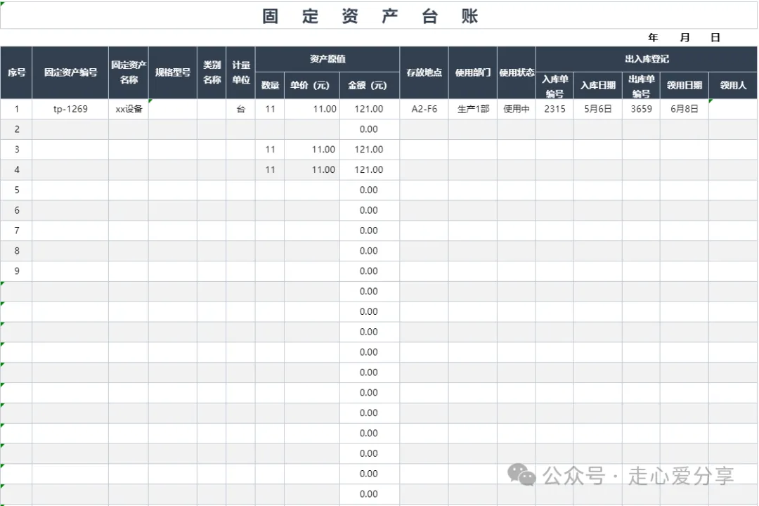Click the 日 date label
759x506 pixels.
point(715,37)
